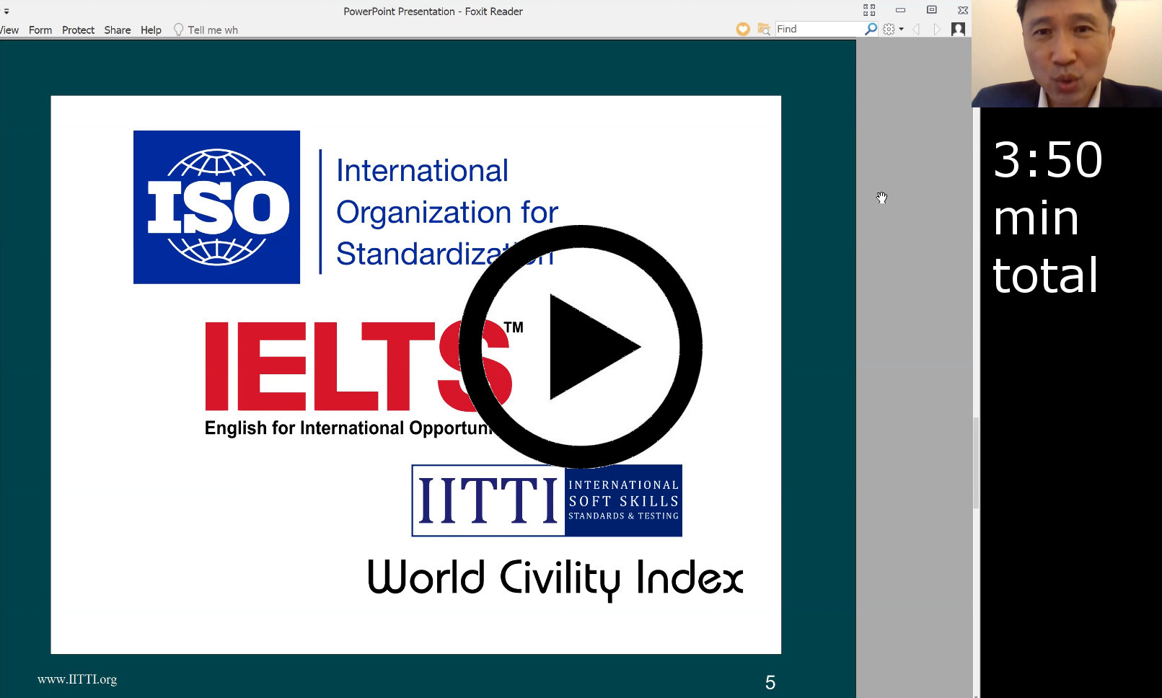Maximize the Foxit Reader window
1162x698 pixels.
931,10
